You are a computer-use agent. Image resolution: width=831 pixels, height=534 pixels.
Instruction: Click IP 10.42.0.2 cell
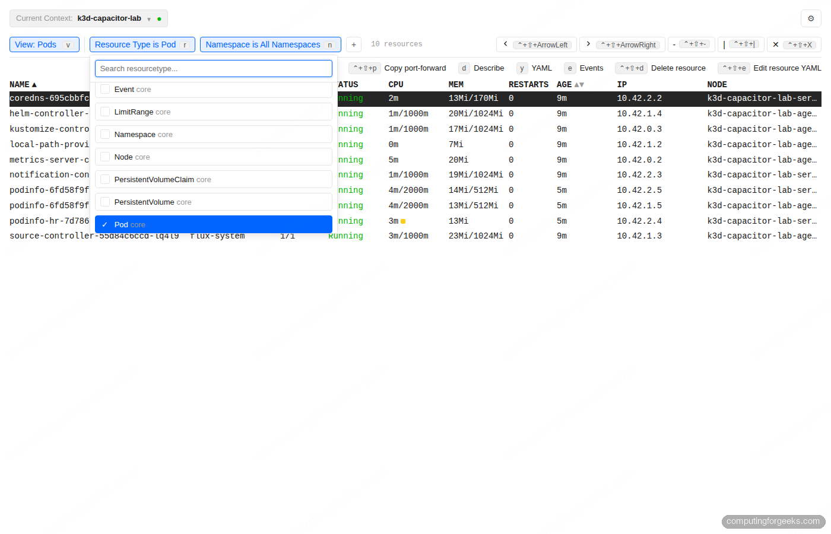click(639, 160)
